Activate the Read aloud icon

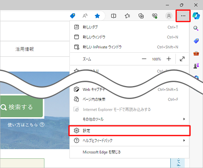point(85,16)
